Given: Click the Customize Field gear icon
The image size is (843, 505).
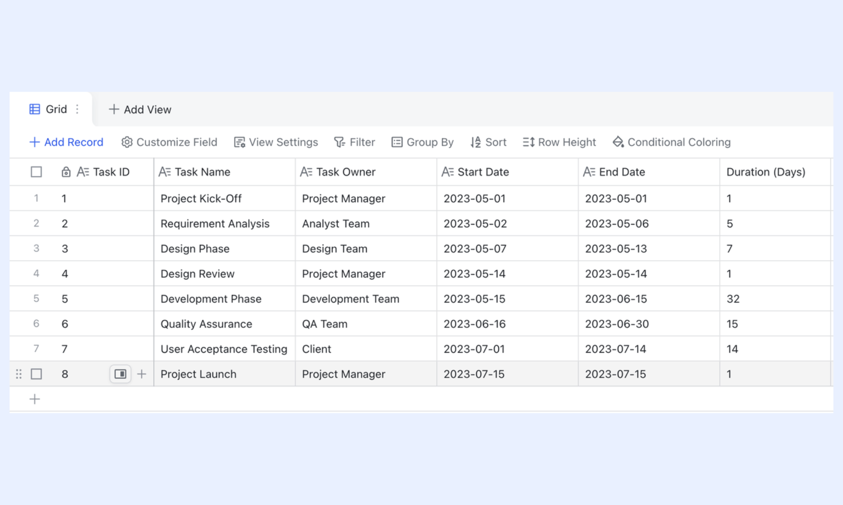Looking at the screenshot, I should tap(126, 142).
